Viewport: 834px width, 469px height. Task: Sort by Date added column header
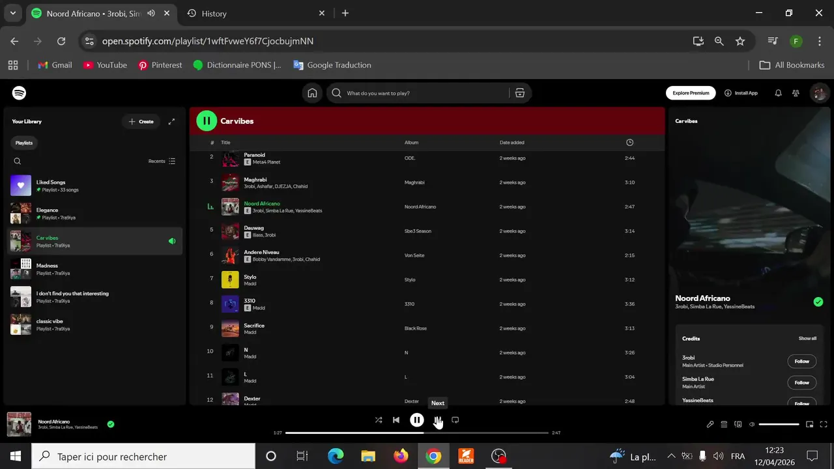tap(512, 143)
